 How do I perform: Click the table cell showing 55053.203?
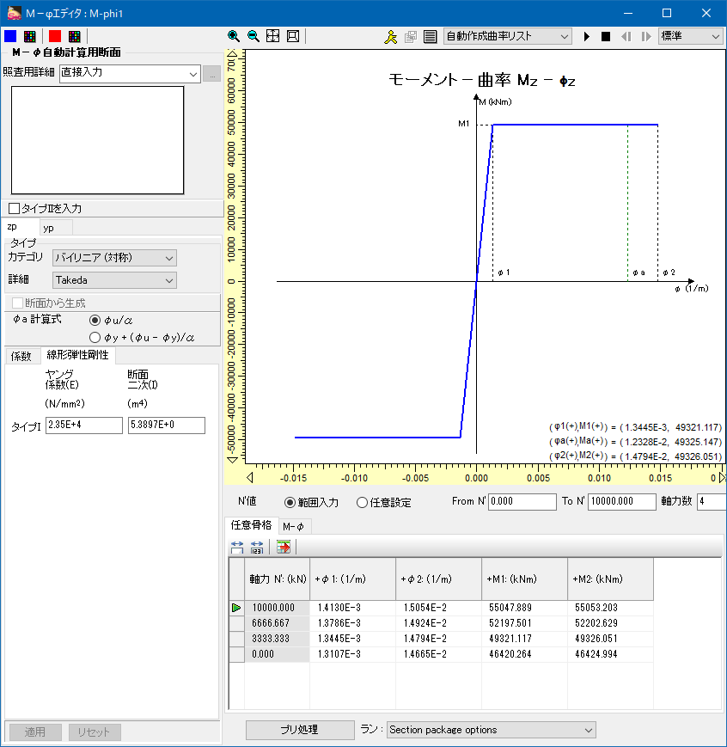coord(610,608)
